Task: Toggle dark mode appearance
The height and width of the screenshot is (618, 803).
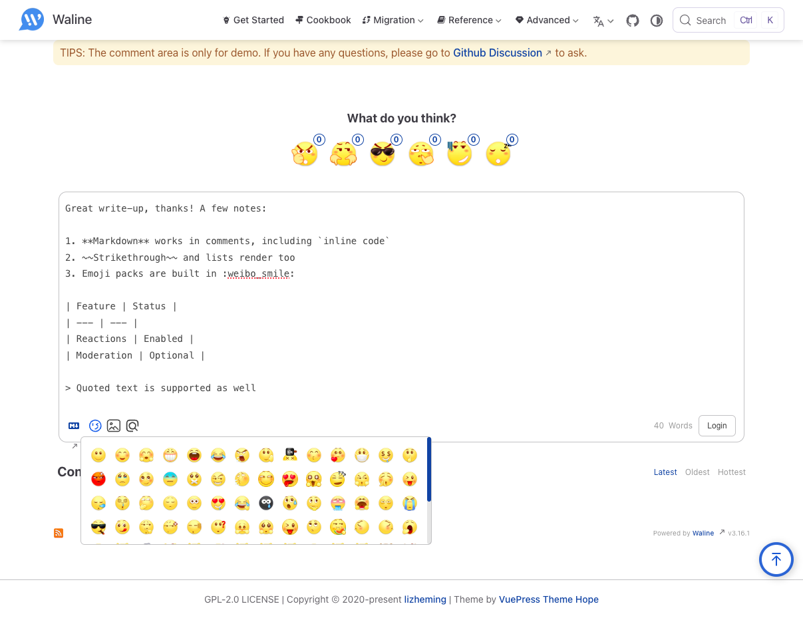Action: pos(657,21)
